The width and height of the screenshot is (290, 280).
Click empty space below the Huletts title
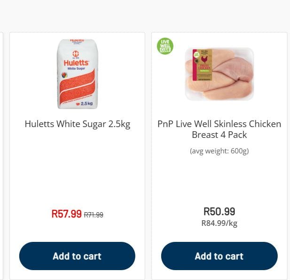tap(78, 169)
